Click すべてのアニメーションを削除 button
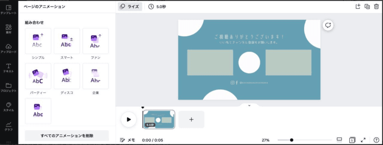 (67, 136)
